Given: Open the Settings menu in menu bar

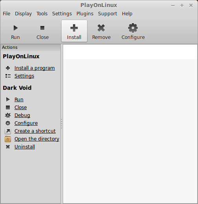Looking at the screenshot, I should click(62, 14).
